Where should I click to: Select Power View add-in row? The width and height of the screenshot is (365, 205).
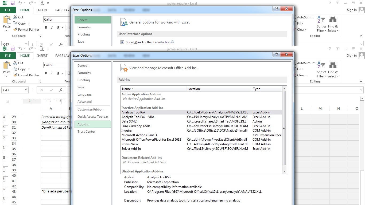[x=201, y=144]
